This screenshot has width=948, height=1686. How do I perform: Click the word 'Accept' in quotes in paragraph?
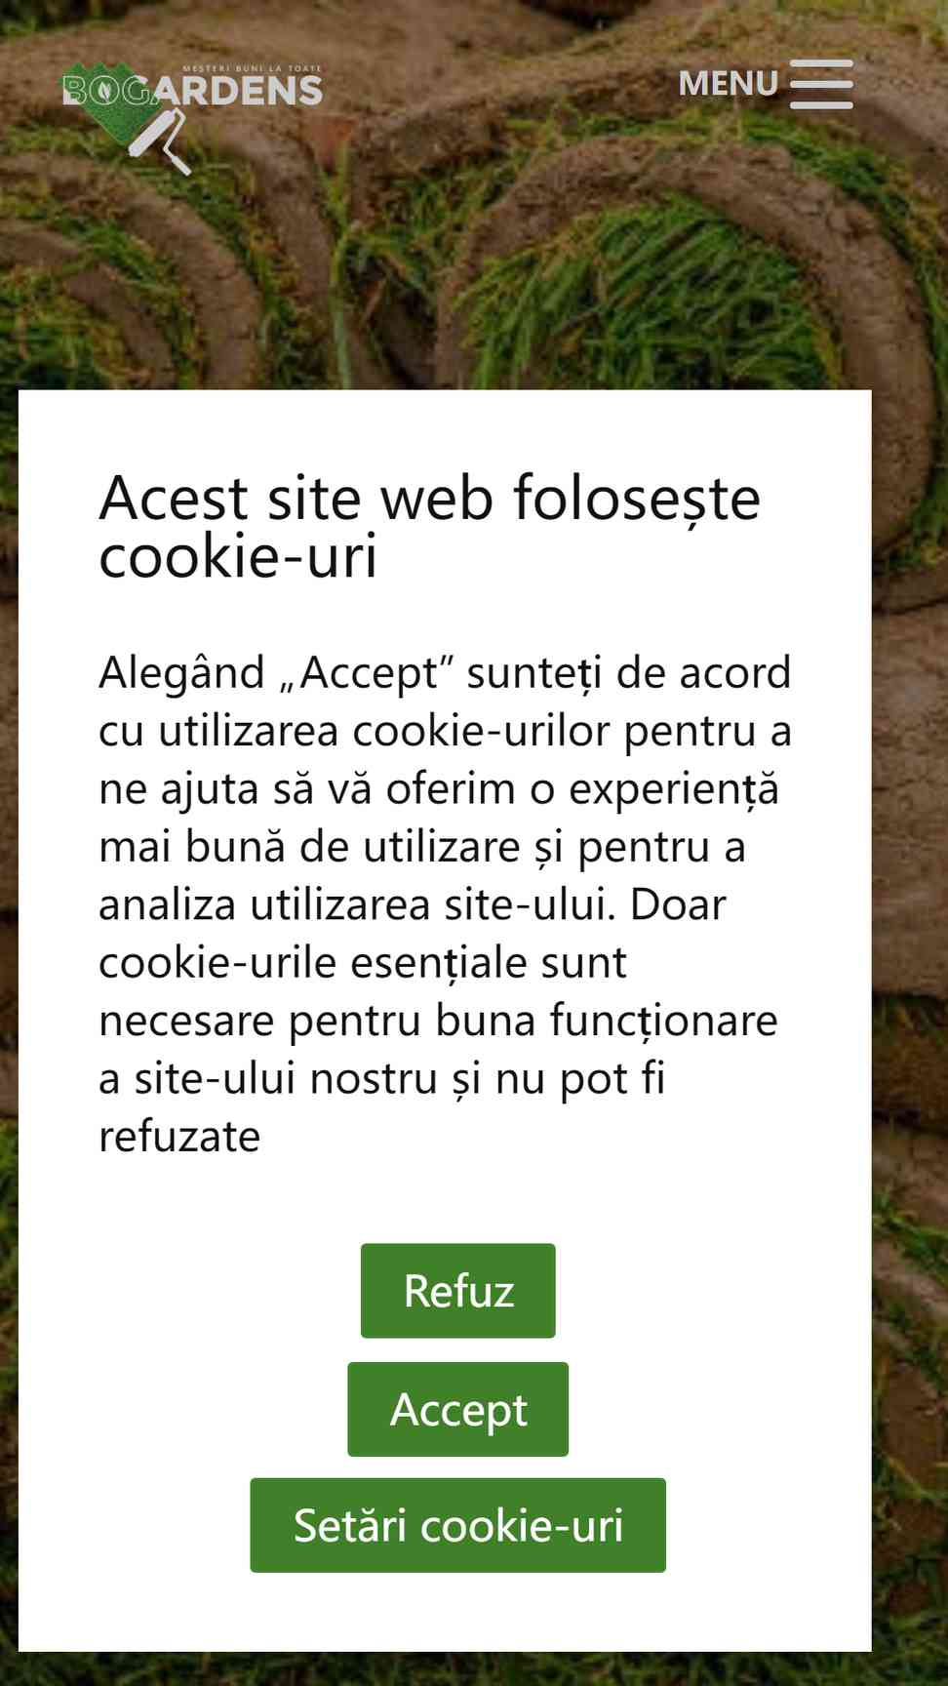pyautogui.click(x=369, y=673)
